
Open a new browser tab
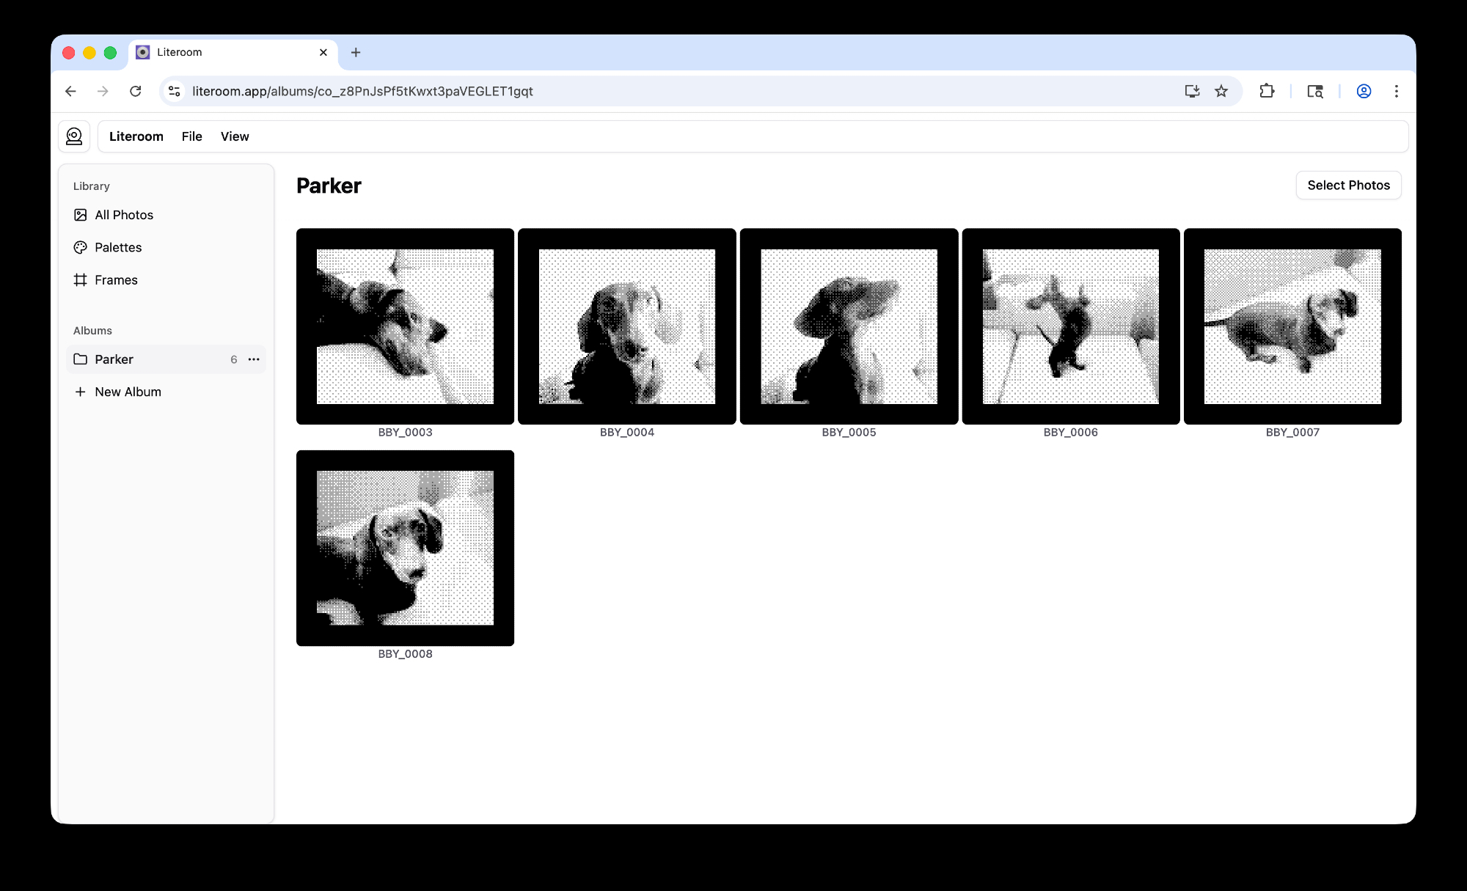click(x=356, y=52)
